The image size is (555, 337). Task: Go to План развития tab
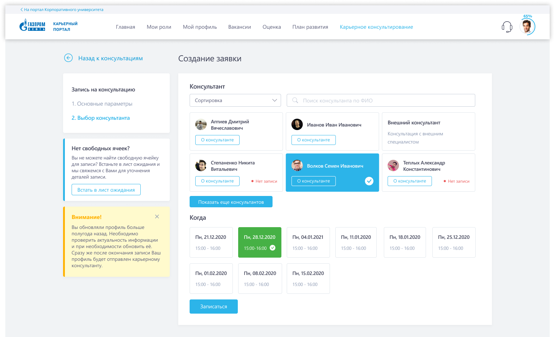click(310, 27)
